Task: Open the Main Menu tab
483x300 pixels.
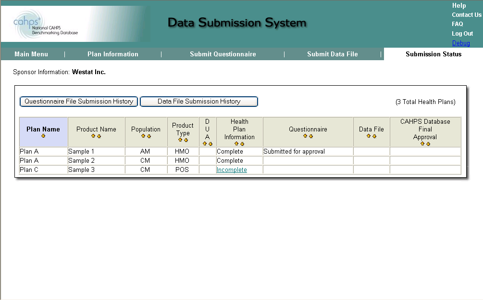Action: point(31,54)
